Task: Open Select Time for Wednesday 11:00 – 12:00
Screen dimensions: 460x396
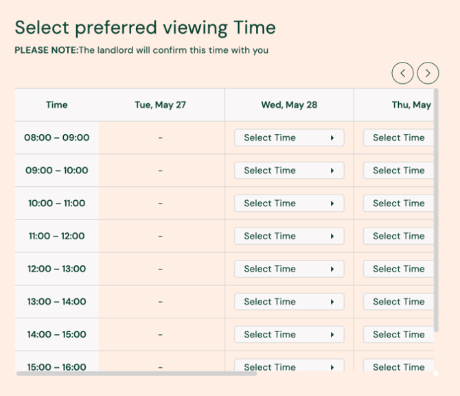Action: (x=289, y=236)
